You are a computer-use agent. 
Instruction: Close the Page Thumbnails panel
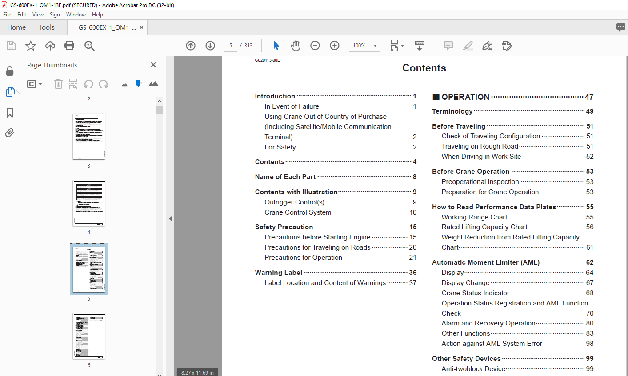(153, 65)
